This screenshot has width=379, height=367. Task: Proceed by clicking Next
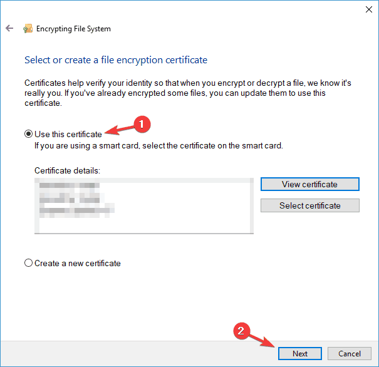click(x=299, y=353)
